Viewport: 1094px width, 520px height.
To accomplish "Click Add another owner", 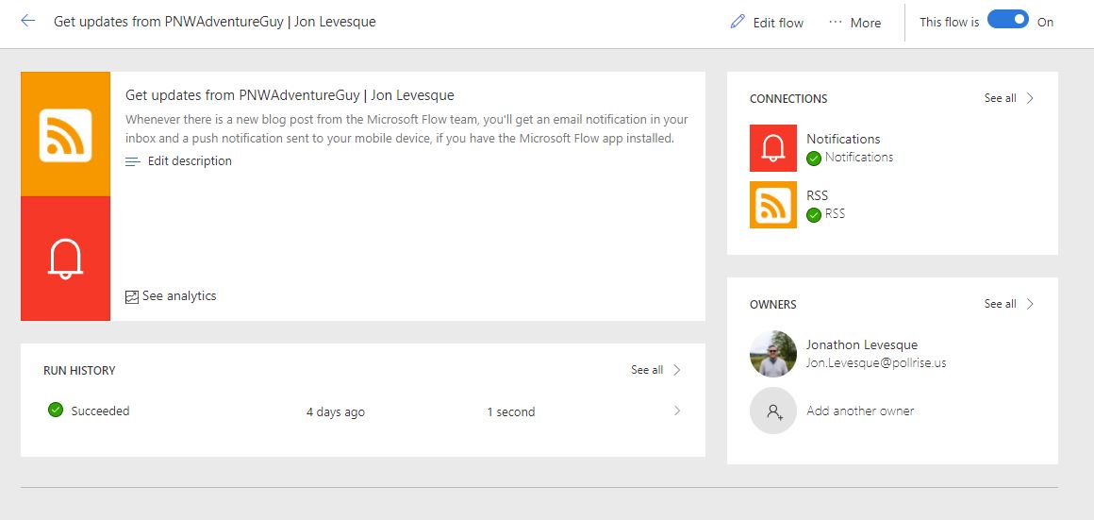I will pos(860,411).
